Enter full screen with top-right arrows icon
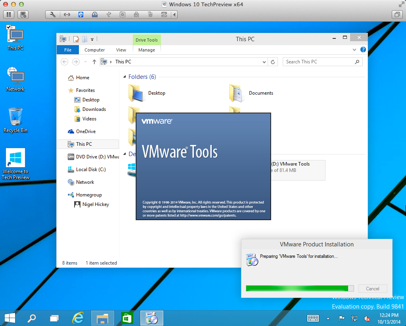This screenshot has width=406, height=326. click(401, 4)
